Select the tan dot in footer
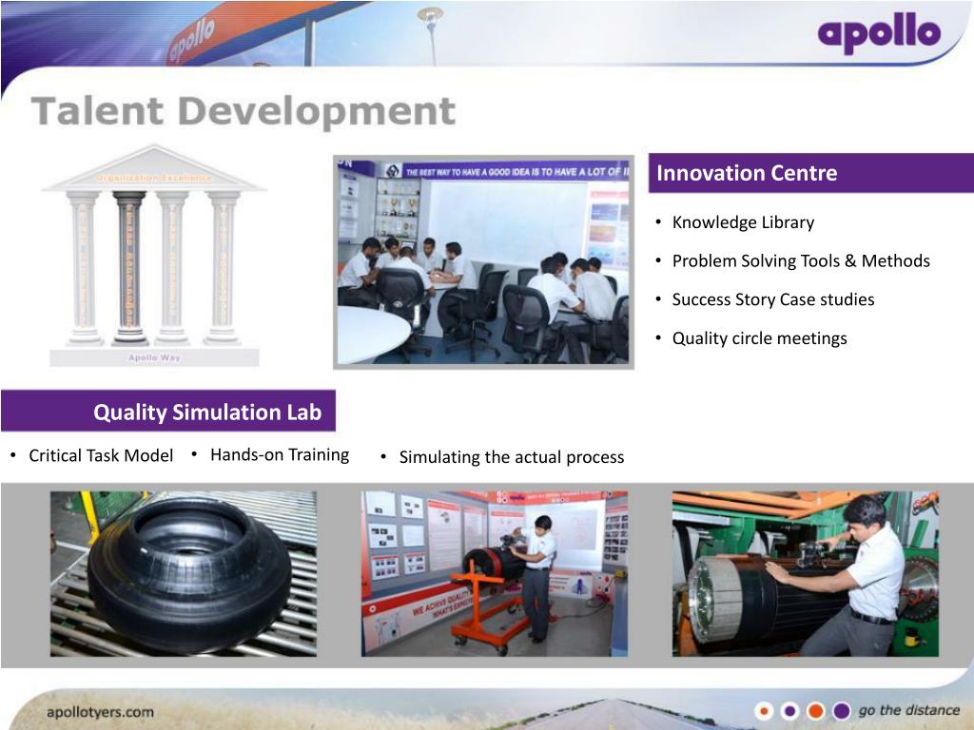Image resolution: width=974 pixels, height=730 pixels. (766, 709)
